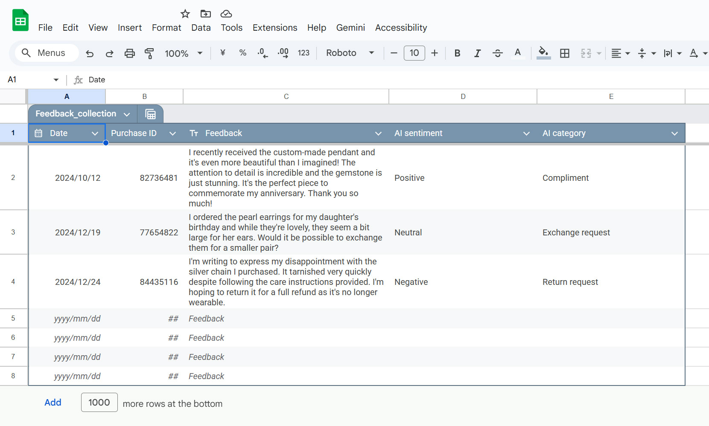The image size is (709, 426).
Task: Click the Borders icon
Action: click(564, 53)
